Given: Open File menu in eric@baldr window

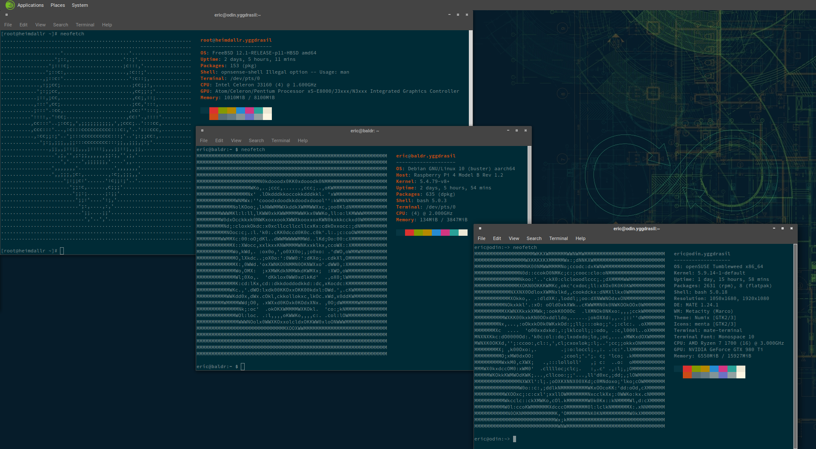Looking at the screenshot, I should pyautogui.click(x=204, y=140).
